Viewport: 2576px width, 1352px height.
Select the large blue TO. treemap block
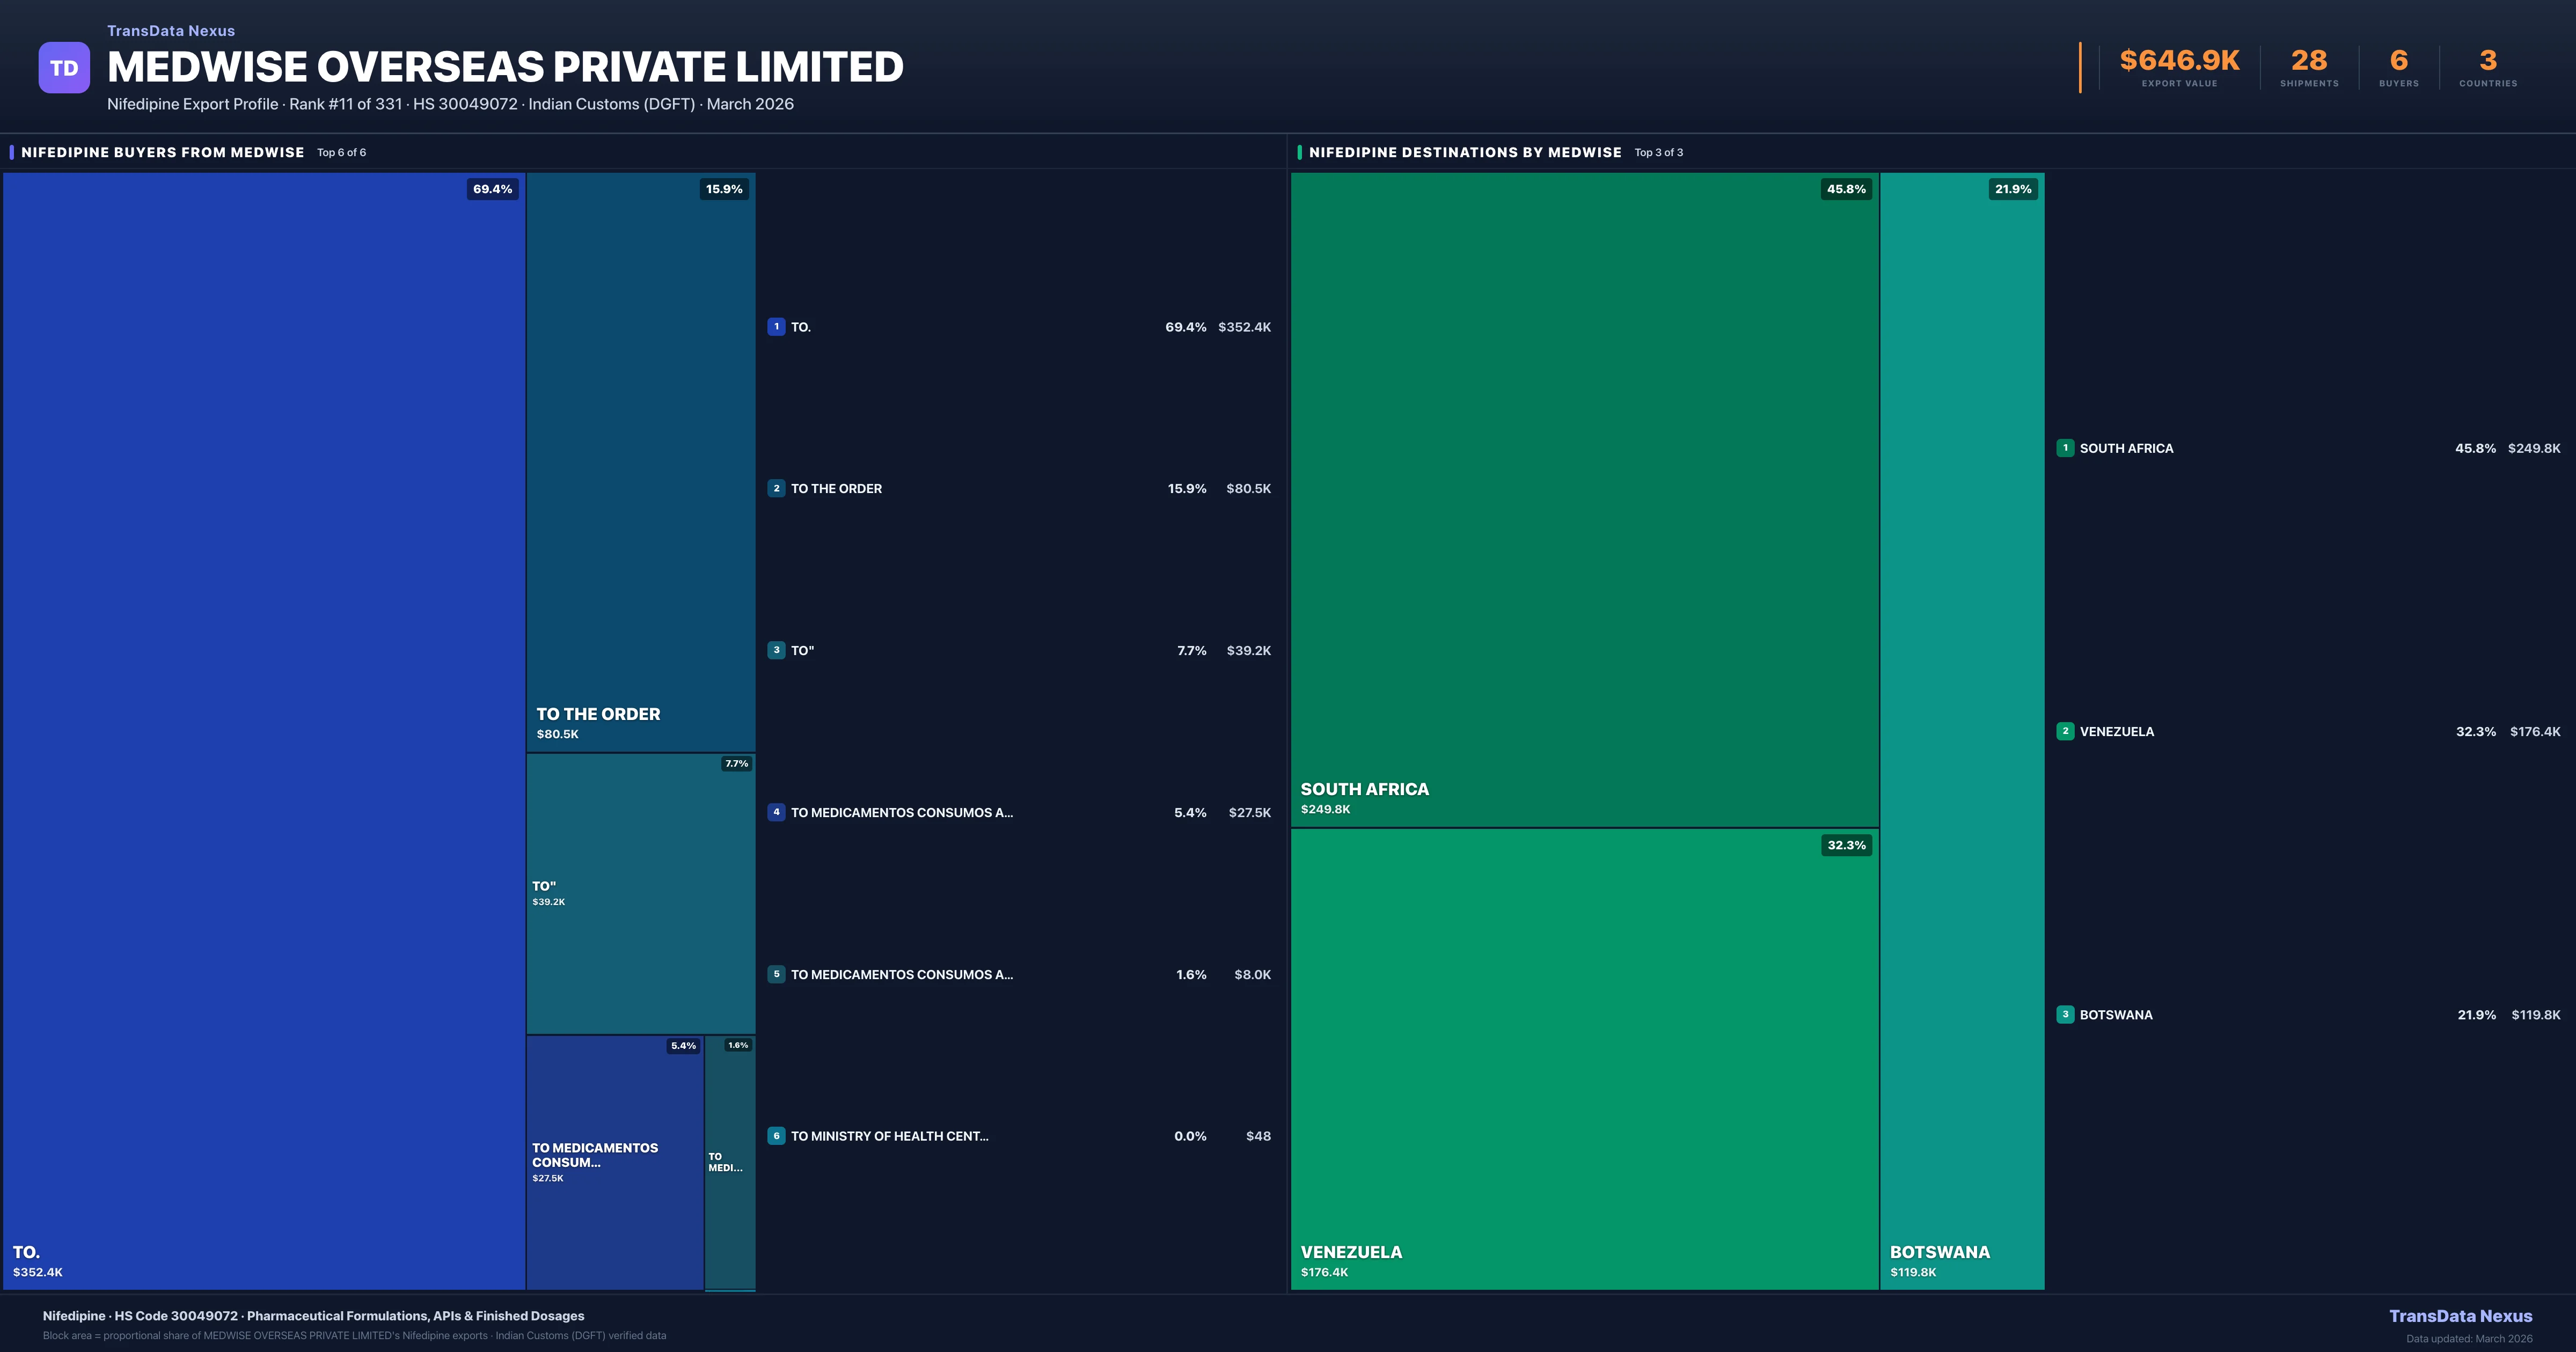(264, 730)
